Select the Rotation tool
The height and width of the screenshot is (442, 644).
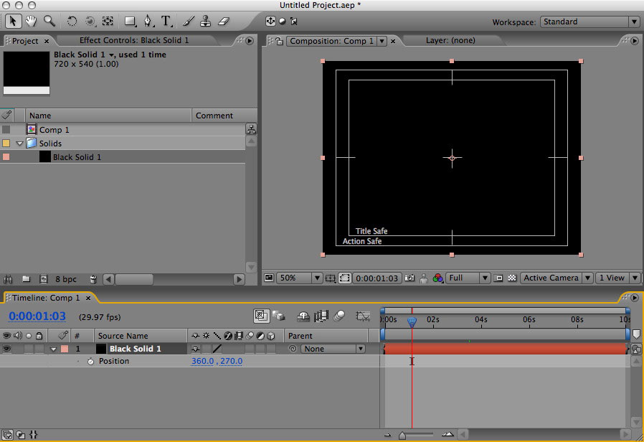pos(72,21)
